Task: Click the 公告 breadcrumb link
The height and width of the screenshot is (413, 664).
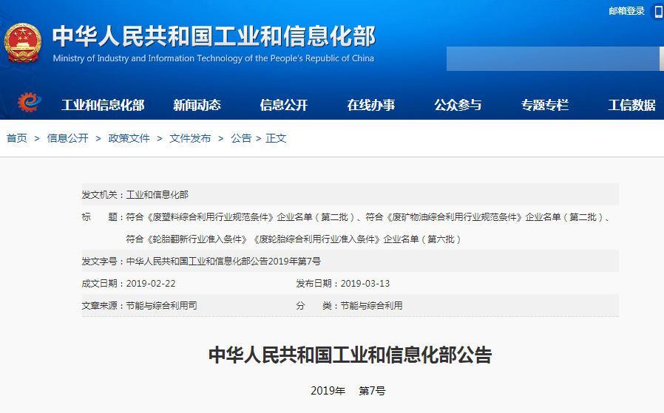Action: click(x=241, y=138)
